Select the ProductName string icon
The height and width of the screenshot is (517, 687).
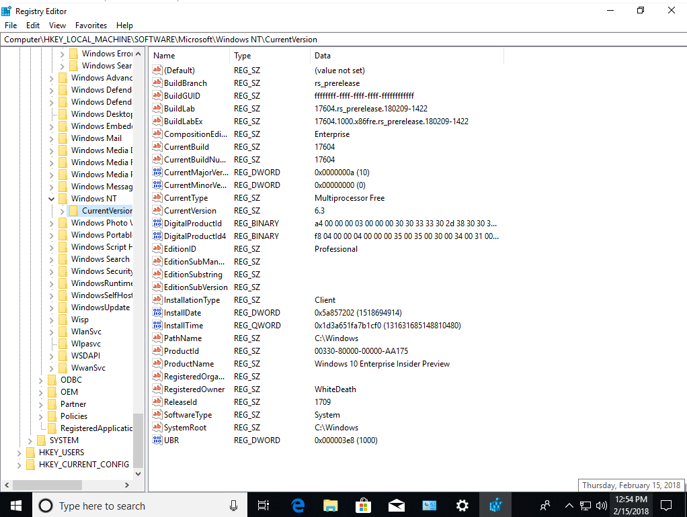tap(157, 363)
